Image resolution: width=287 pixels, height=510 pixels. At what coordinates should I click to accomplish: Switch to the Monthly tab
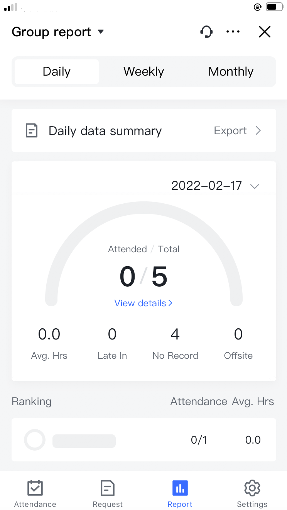[x=231, y=72]
